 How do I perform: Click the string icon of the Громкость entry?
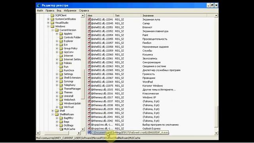(x=89, y=74)
